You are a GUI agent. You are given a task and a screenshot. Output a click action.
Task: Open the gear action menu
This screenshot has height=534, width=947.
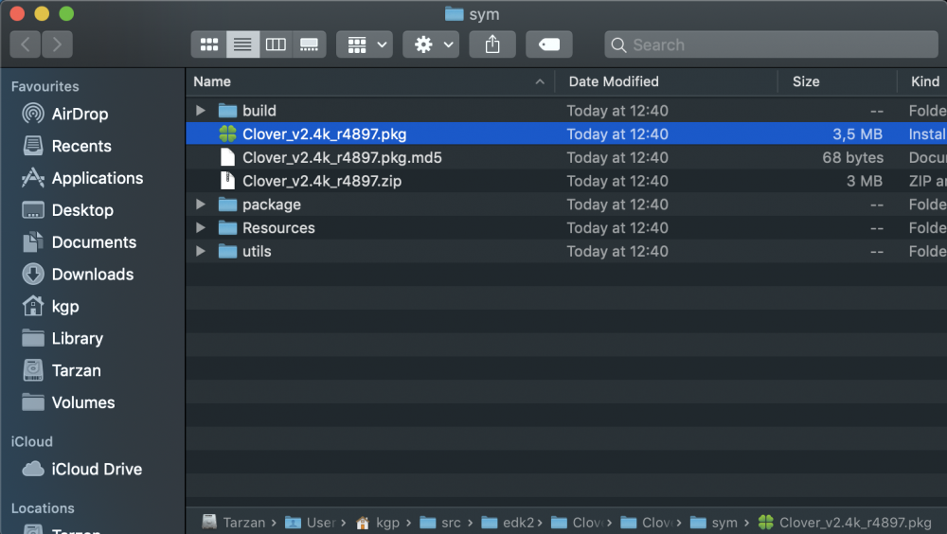tap(431, 44)
